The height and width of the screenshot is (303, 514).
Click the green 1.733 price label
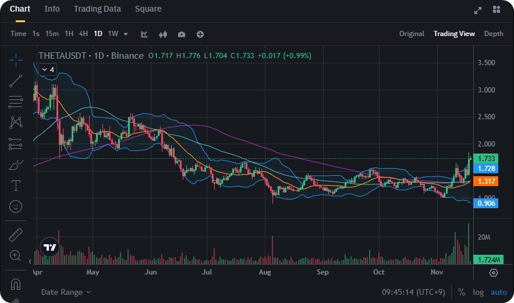(486, 159)
